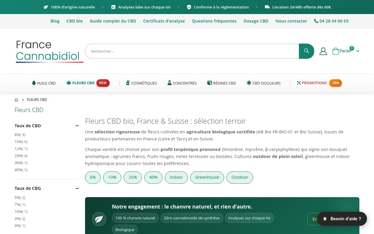Open the Résines CBD menu
Viewport: 374px width, 234px height.
click(221, 83)
